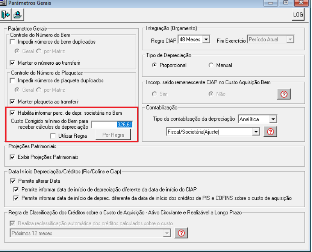Click the Fim Exercício label
312x252 pixels.
click(231, 41)
